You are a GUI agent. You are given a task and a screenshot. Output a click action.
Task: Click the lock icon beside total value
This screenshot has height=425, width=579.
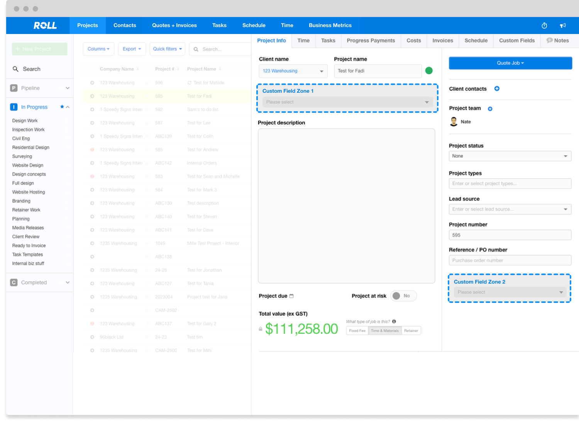[261, 329]
